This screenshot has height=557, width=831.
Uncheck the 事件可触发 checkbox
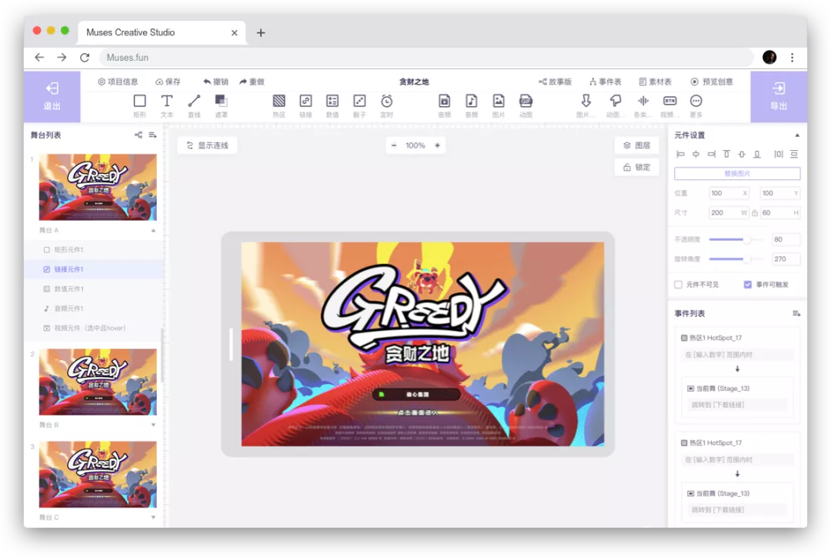point(747,285)
